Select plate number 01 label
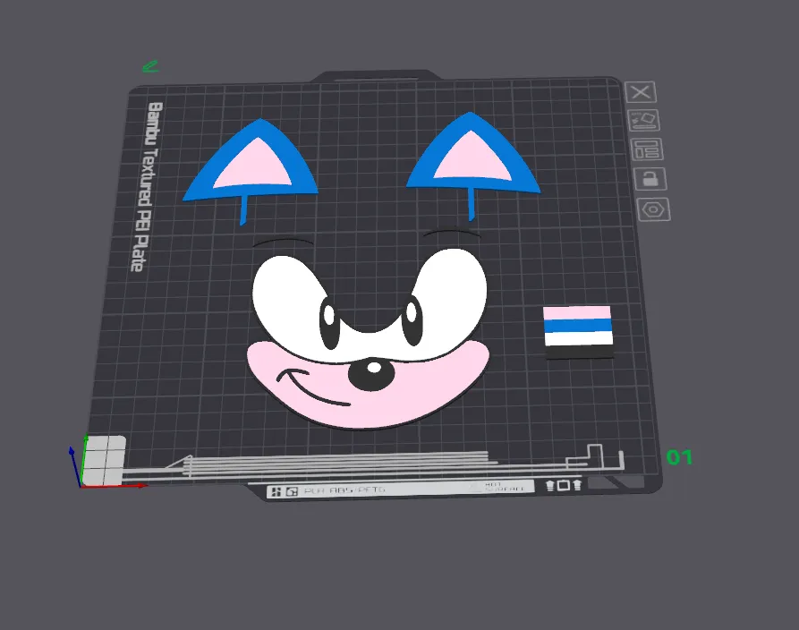Viewport: 799px width, 630px height. pyautogui.click(x=679, y=457)
